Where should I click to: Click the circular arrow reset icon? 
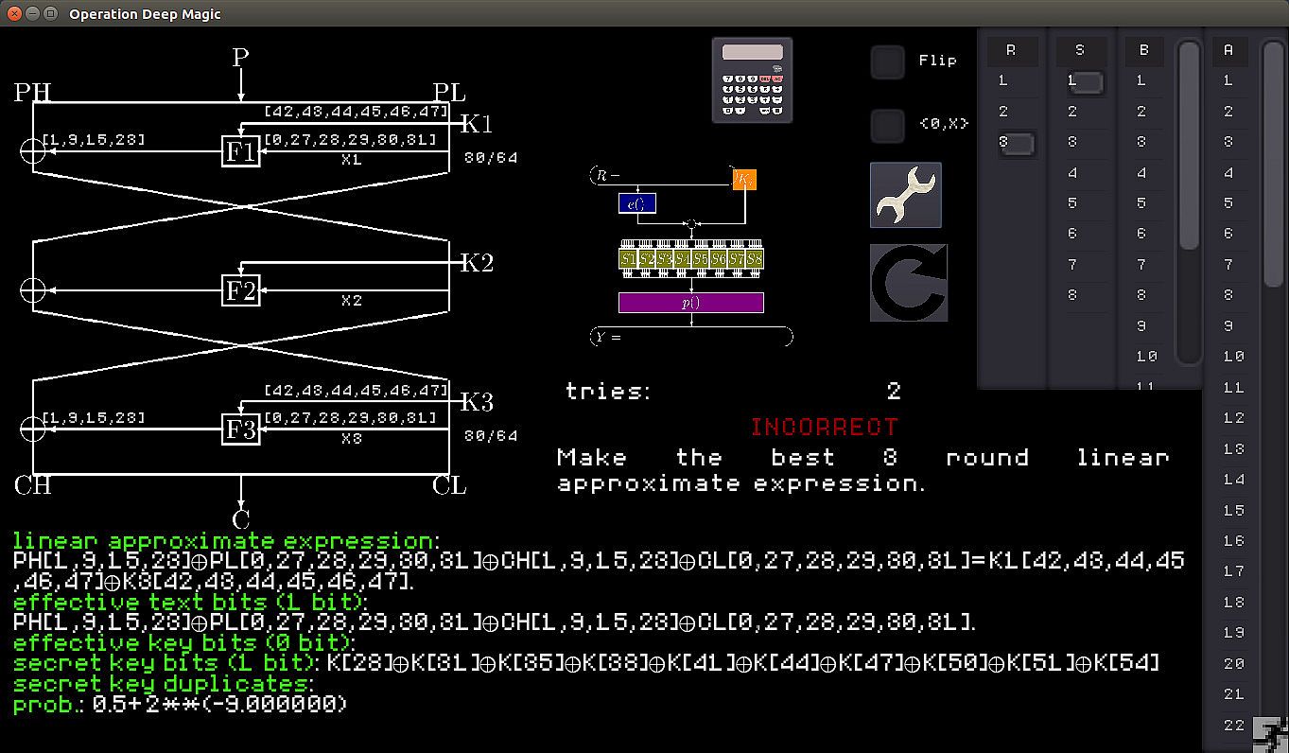908,283
